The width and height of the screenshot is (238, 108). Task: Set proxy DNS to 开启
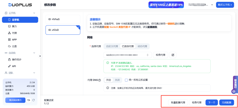pyautogui.click(x=108, y=80)
